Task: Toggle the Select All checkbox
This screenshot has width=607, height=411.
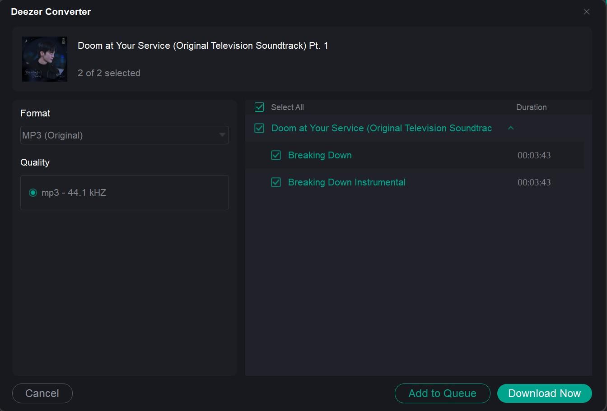Action: 259,107
